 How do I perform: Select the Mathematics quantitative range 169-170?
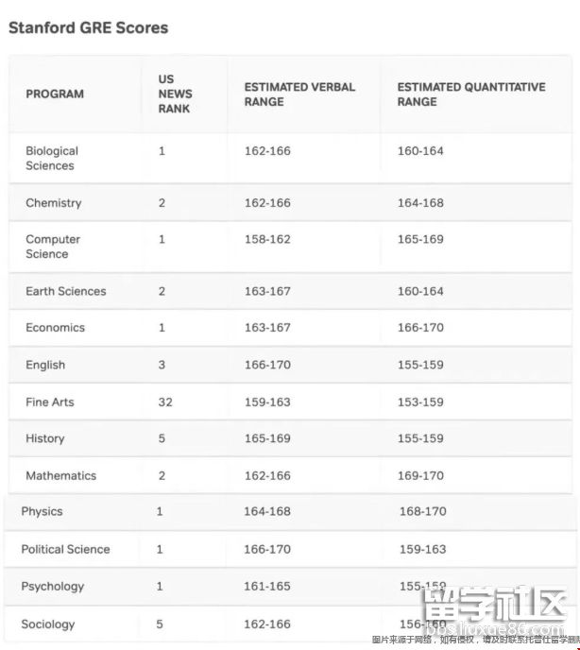[x=420, y=475]
